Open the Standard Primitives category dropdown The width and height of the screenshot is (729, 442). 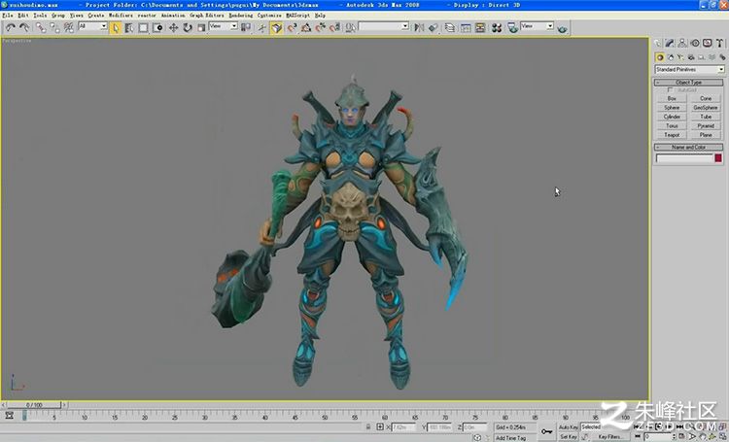pos(689,69)
